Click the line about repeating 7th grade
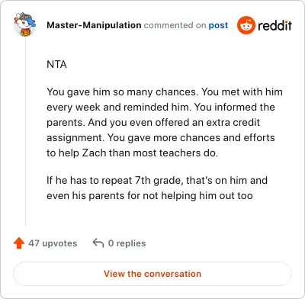This screenshot has width=305, height=299. pos(157,180)
